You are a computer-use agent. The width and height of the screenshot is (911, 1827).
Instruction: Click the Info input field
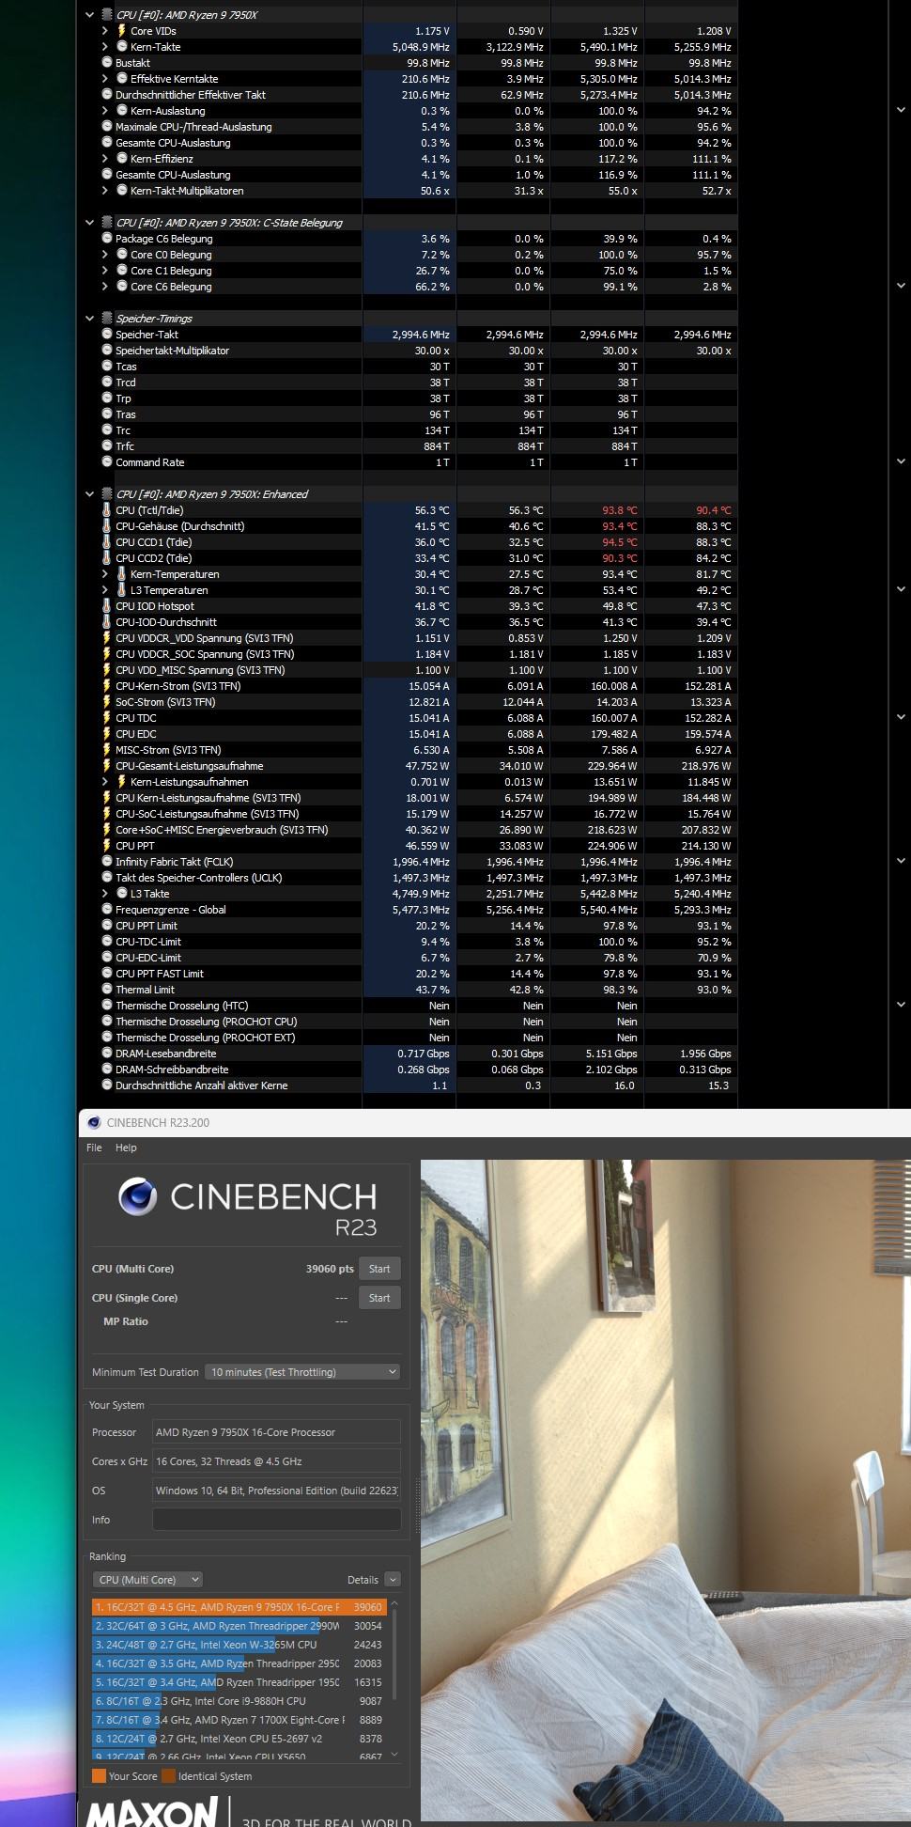point(276,1520)
